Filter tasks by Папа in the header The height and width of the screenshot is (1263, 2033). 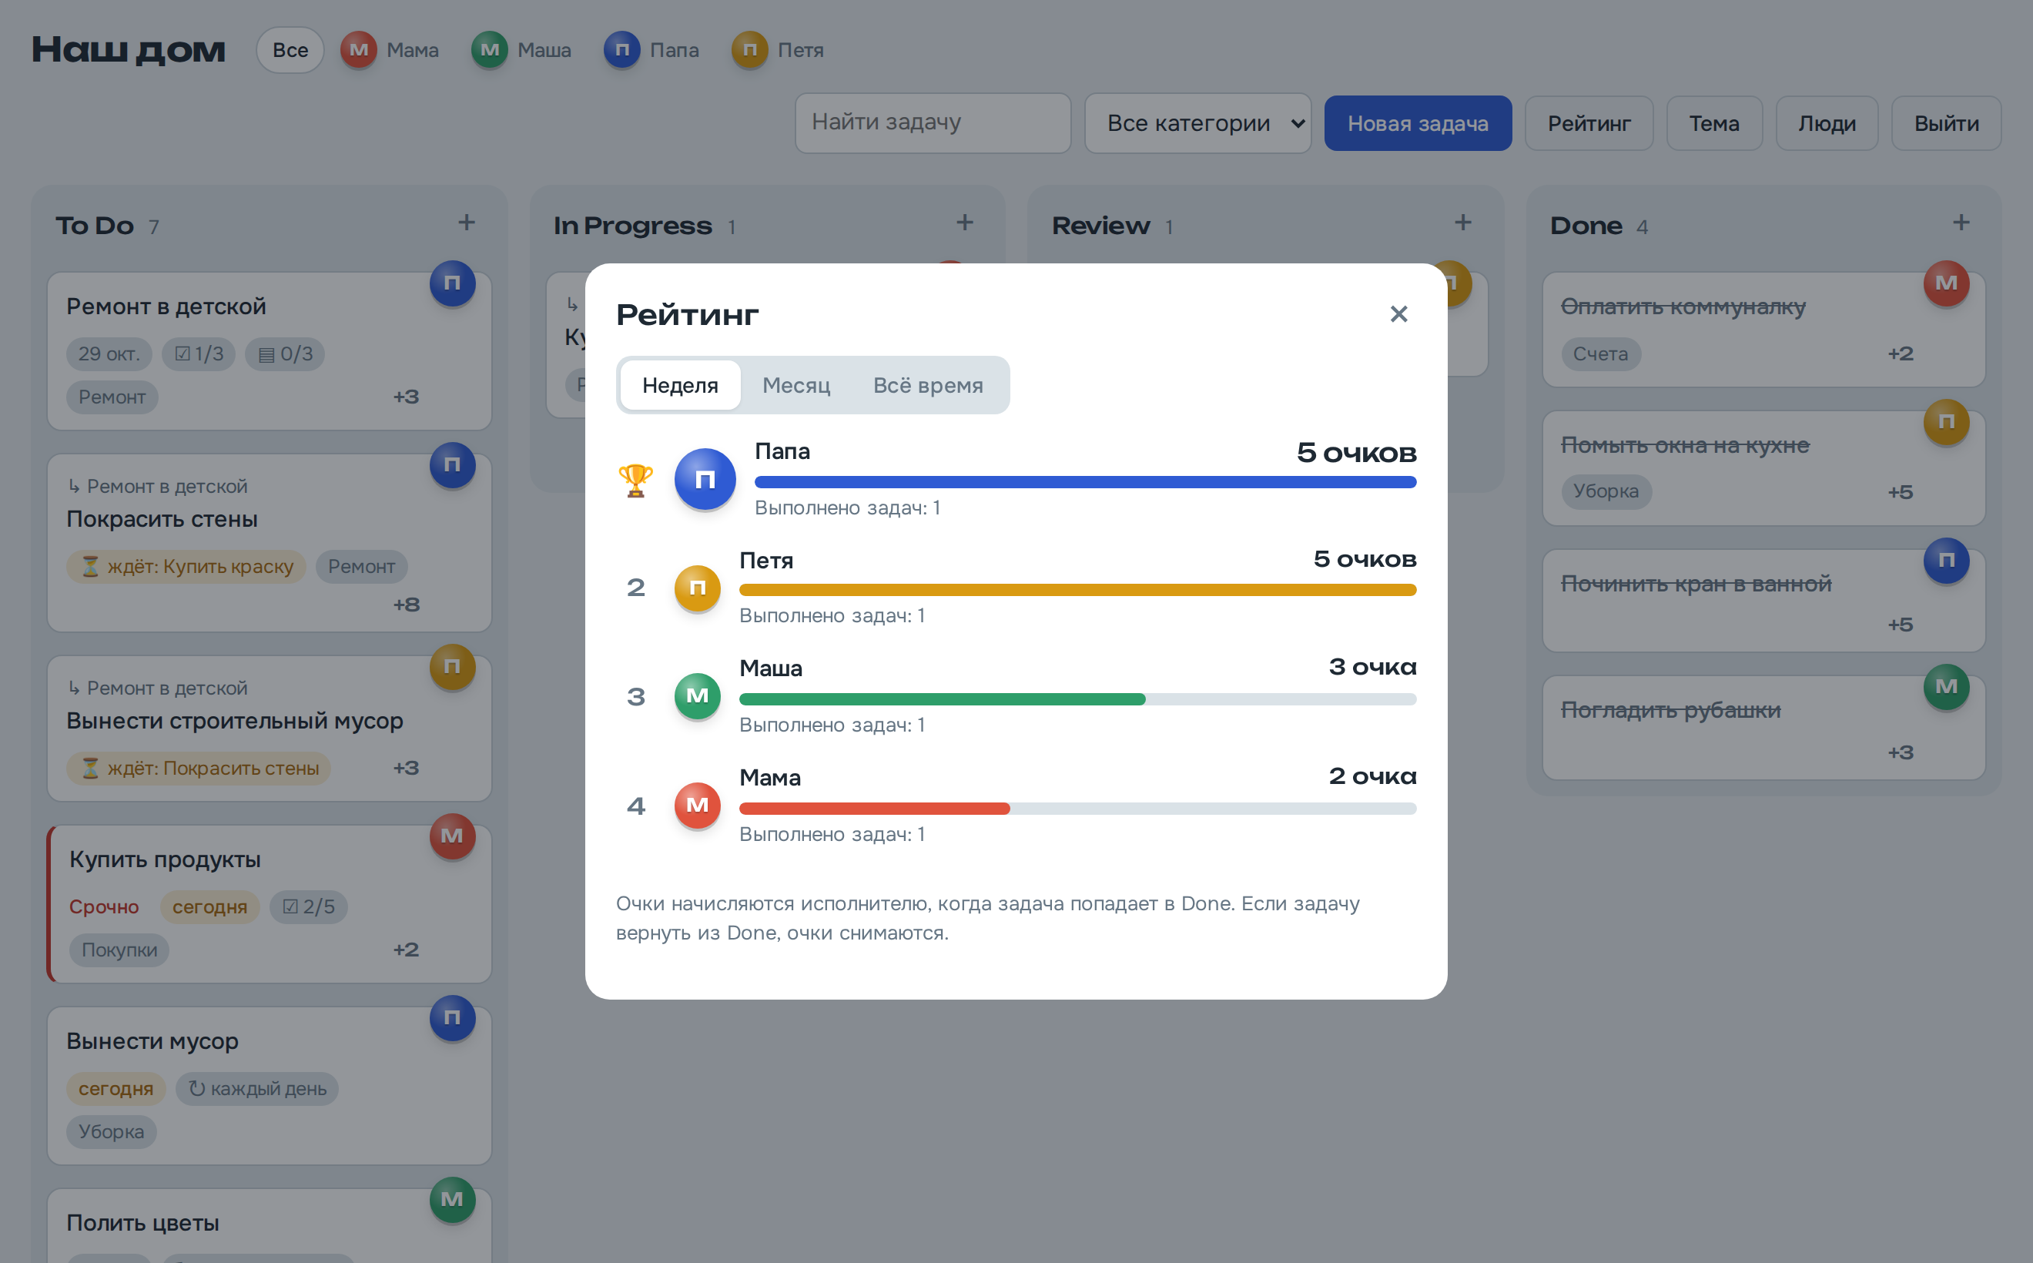tap(652, 50)
